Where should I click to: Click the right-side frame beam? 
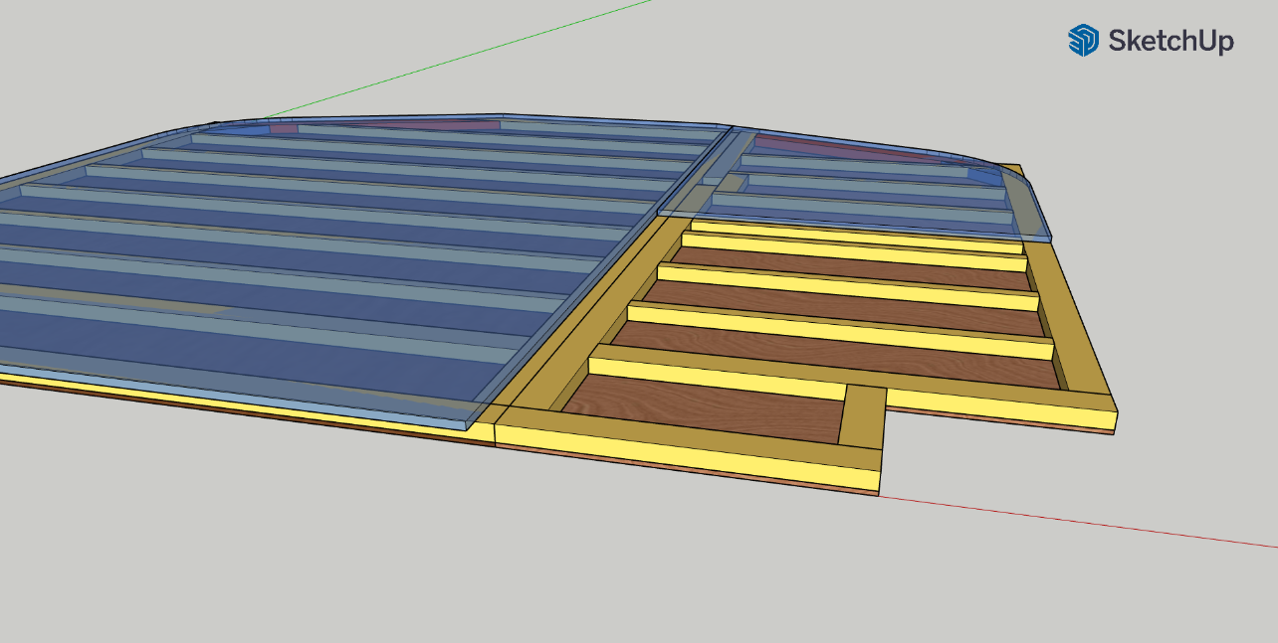[1075, 328]
